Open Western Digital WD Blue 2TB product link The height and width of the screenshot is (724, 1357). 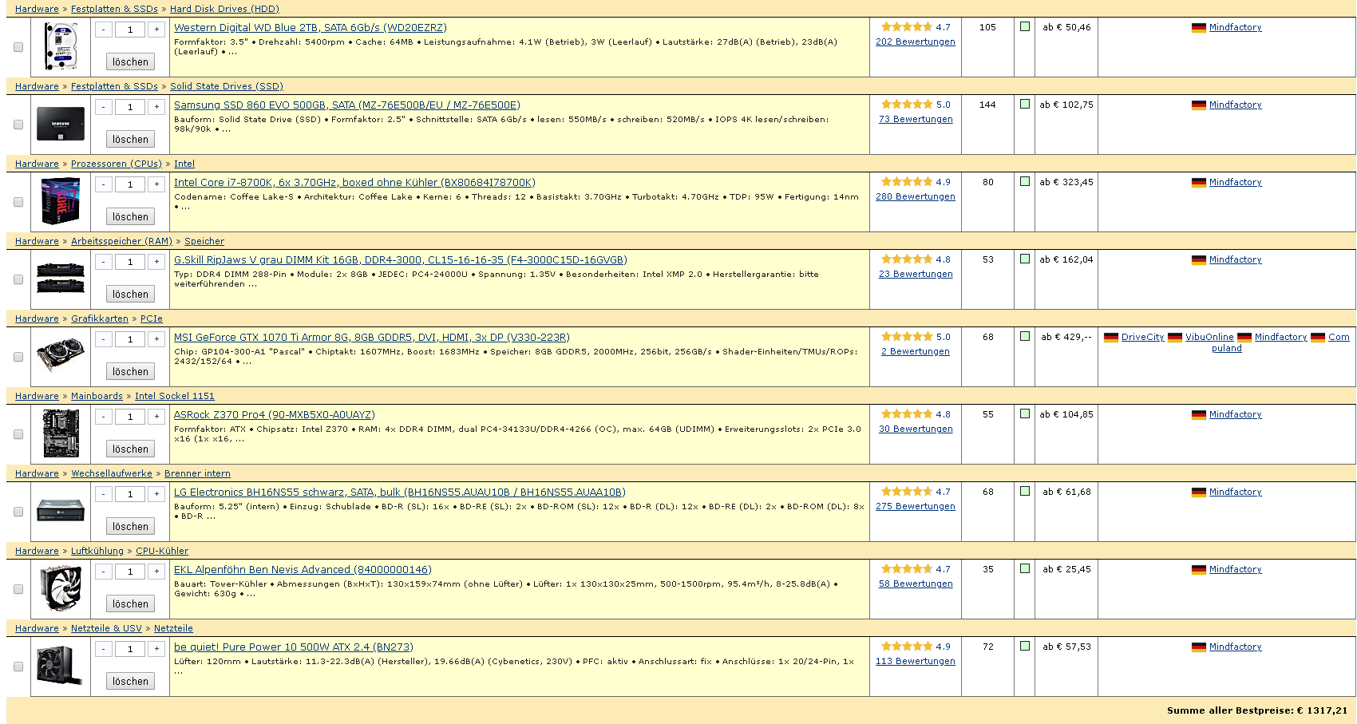tap(311, 27)
